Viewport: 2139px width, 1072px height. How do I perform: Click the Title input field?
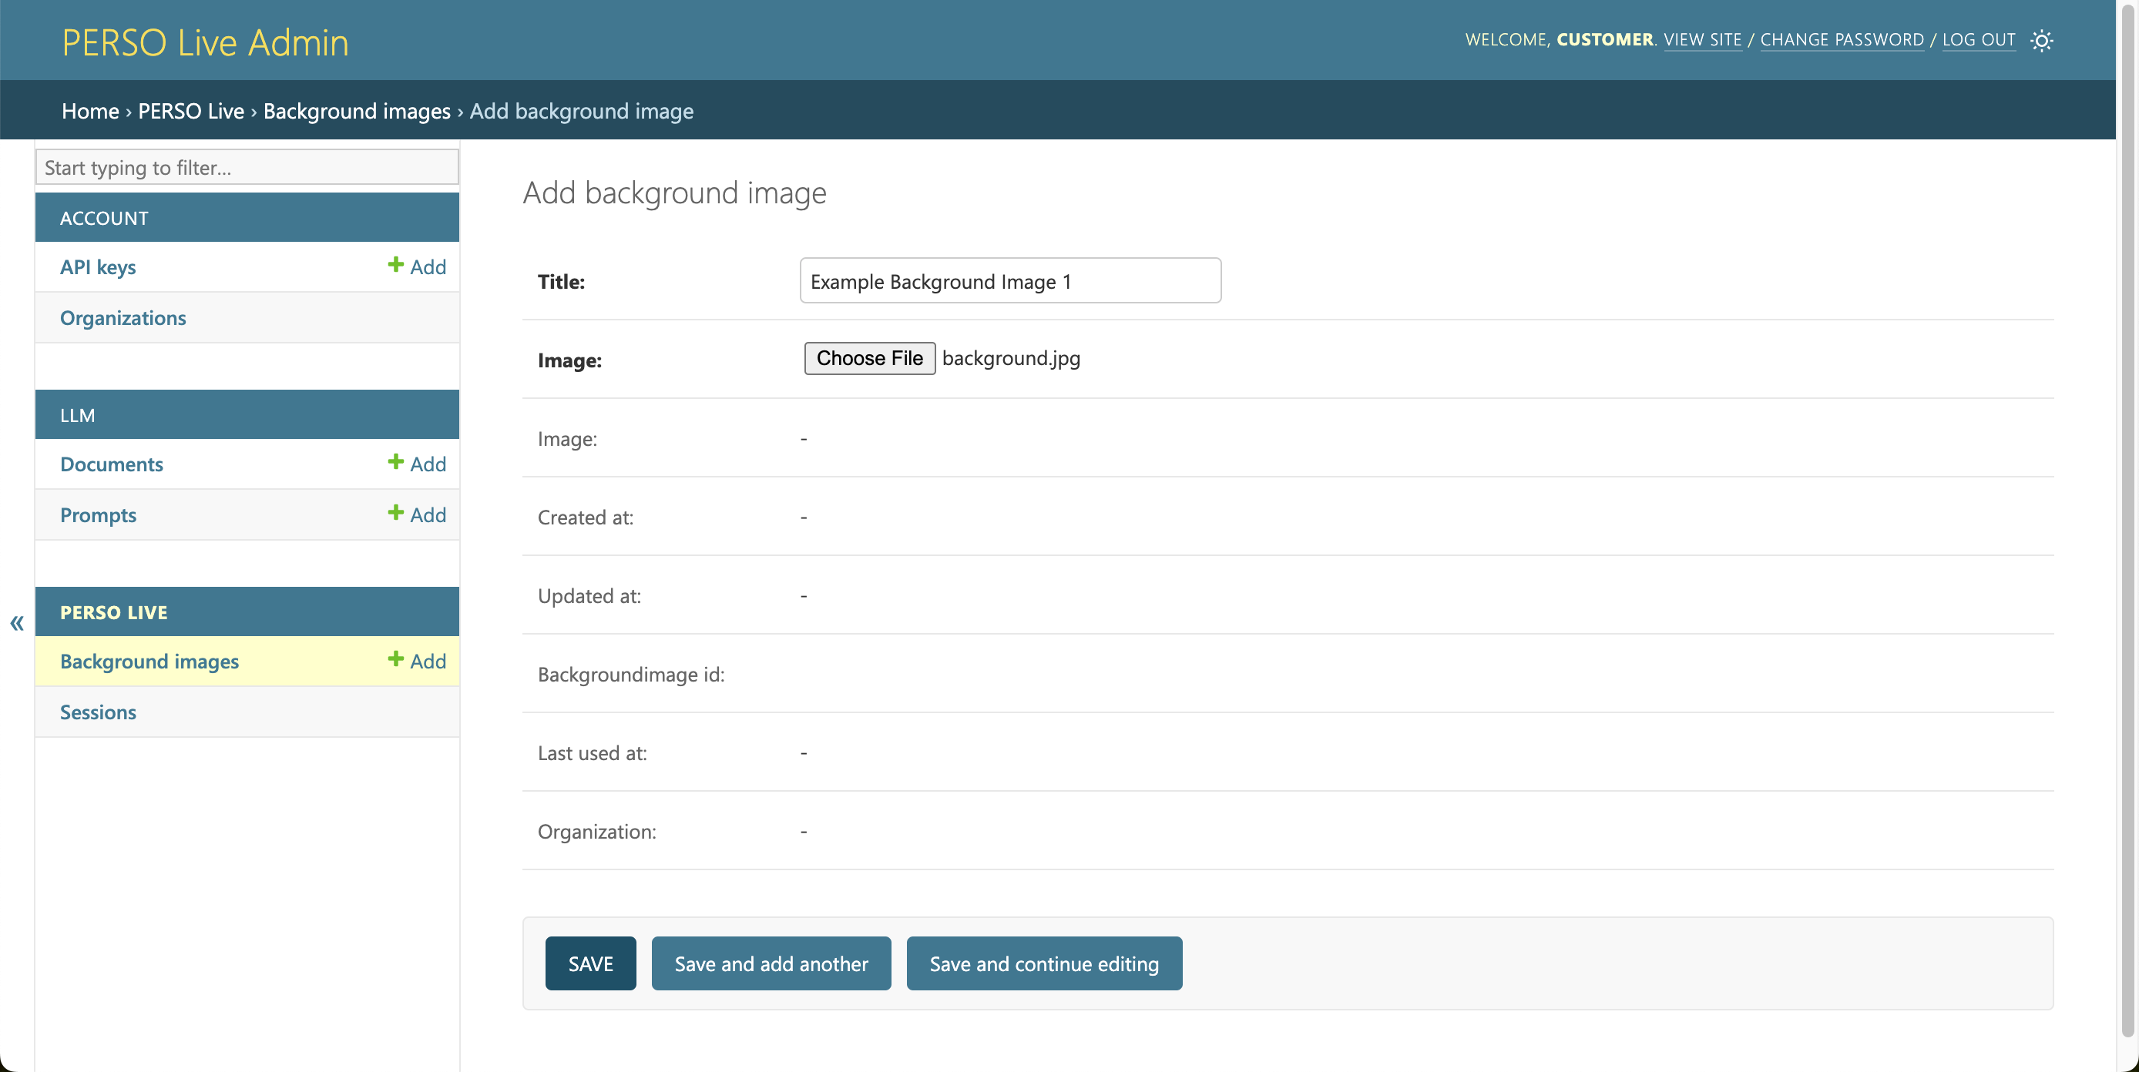click(1009, 280)
